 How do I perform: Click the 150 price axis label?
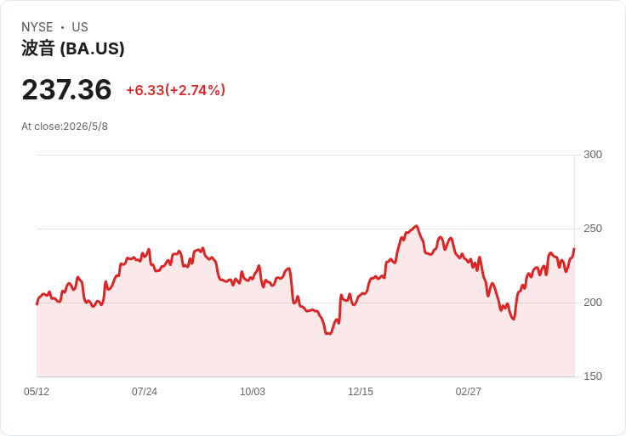tap(593, 377)
